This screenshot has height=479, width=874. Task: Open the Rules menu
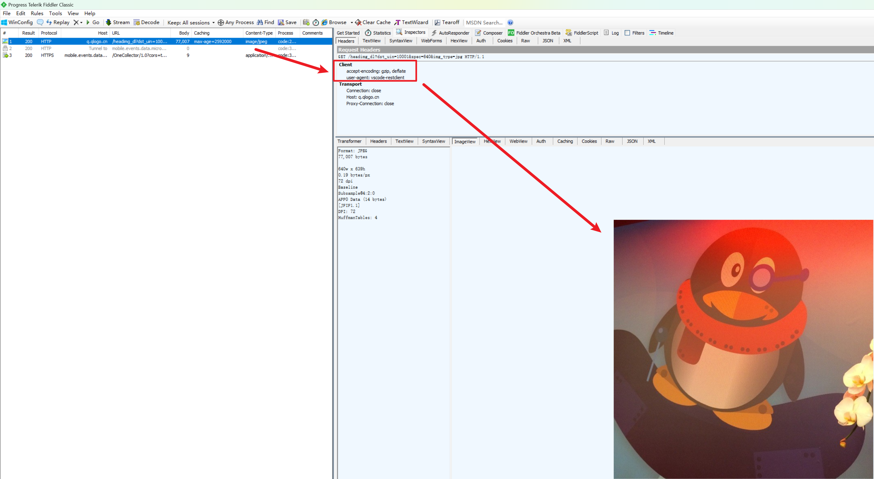tap(37, 13)
